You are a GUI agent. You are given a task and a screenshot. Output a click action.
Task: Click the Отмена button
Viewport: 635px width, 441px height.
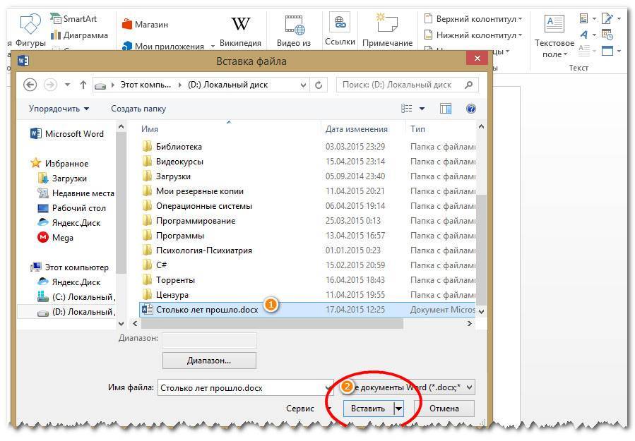point(444,409)
